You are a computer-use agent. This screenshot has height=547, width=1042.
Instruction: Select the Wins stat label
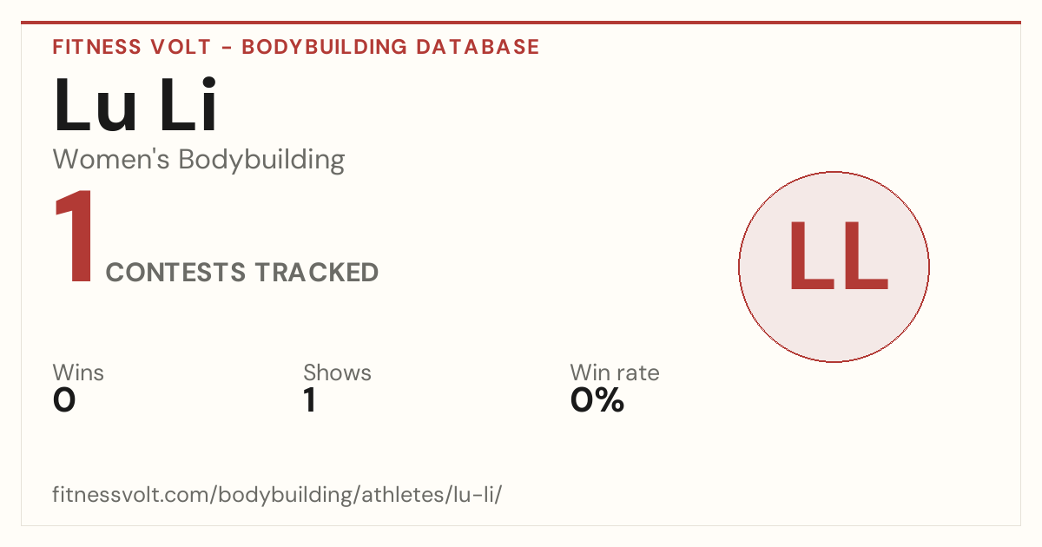tap(78, 373)
